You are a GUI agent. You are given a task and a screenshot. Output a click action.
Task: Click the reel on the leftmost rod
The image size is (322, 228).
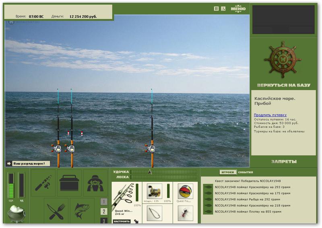coord(57,148)
